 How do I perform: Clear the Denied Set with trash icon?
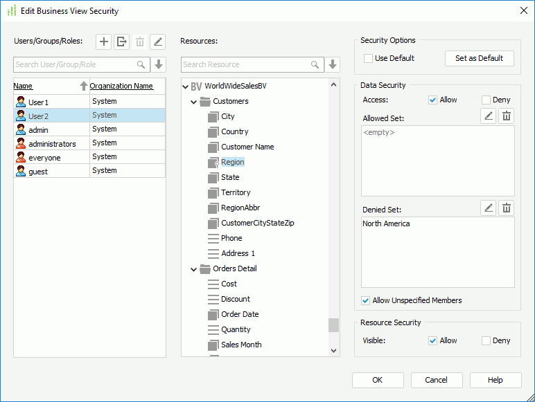507,208
